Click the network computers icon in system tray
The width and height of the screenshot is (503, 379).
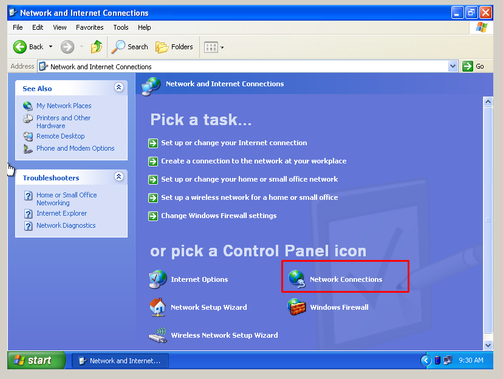pyautogui.click(x=448, y=360)
